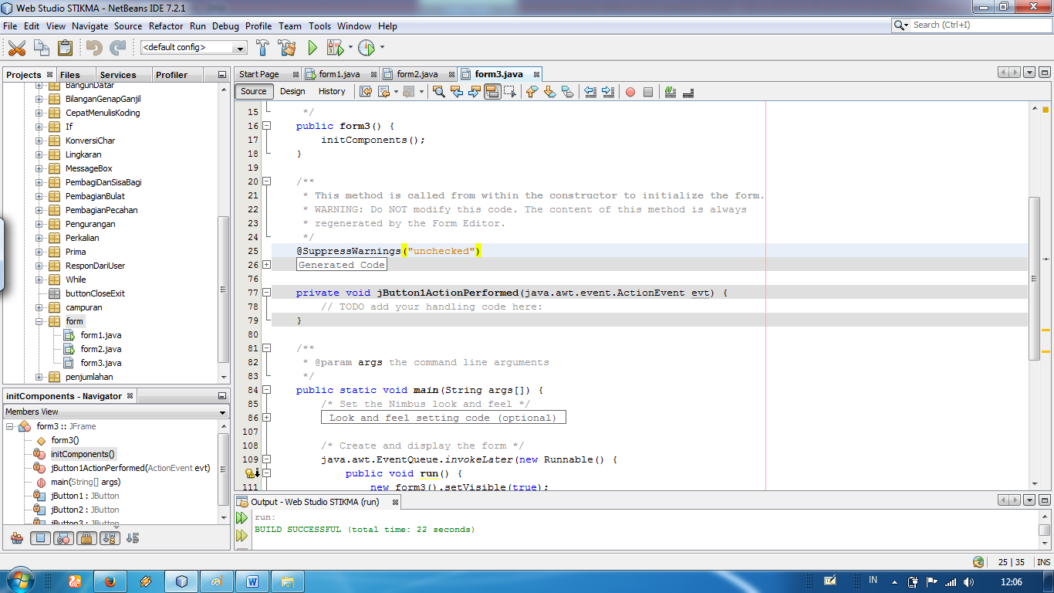Click Shift Line Right editor icon
The height and width of the screenshot is (593, 1054).
[606, 91]
